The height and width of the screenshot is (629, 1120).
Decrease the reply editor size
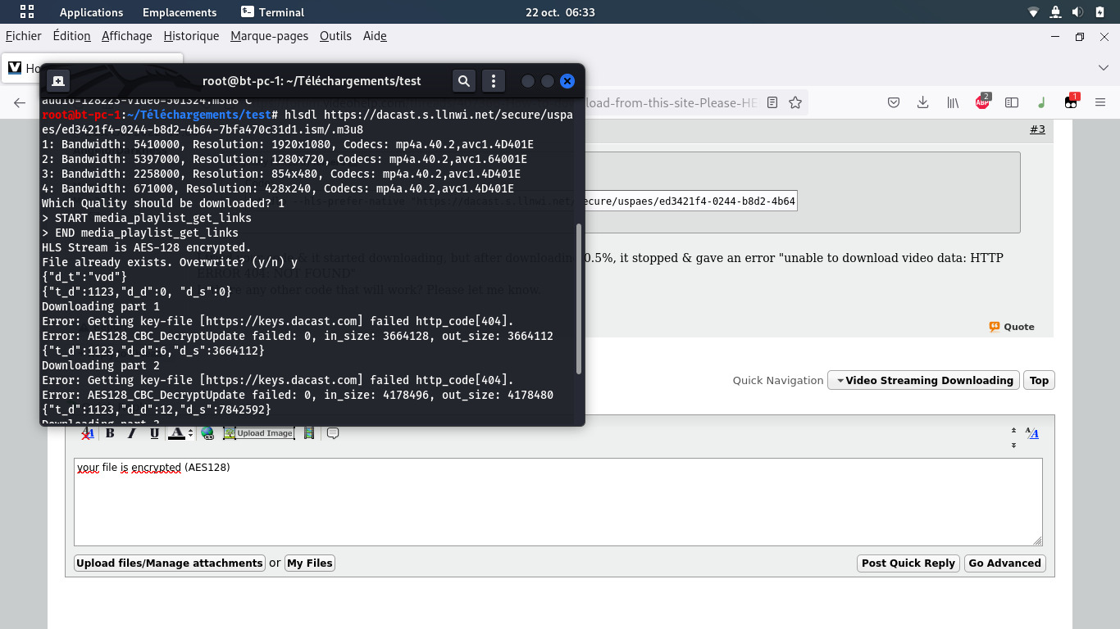click(1013, 430)
